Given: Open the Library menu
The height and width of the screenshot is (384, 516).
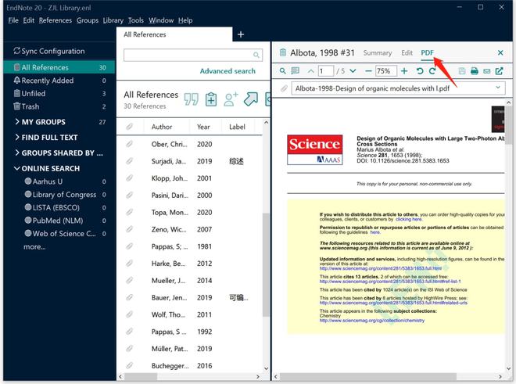Looking at the screenshot, I should [x=113, y=20].
